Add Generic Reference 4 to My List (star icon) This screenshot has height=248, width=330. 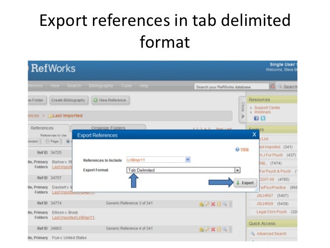[x=201, y=229]
